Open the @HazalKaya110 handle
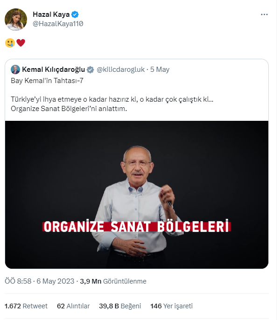This screenshot has width=280, height=320. coord(58,23)
